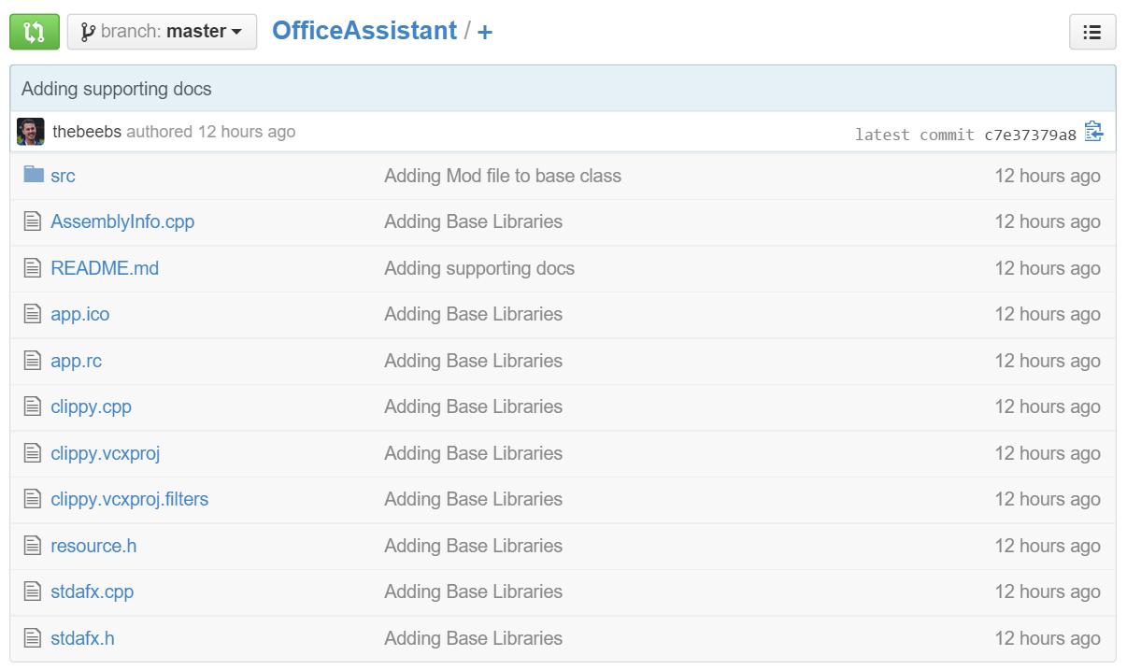Viewport: 1127px width, 670px height.
Task: Open thebeebs author profile link
Action: (86, 132)
